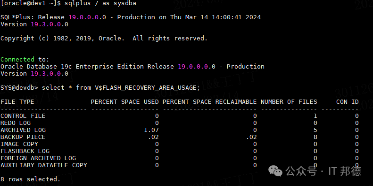
Task: Click the 'Version 19.3.0.0.0' line under SQL*Plus
Action: pos(34,24)
